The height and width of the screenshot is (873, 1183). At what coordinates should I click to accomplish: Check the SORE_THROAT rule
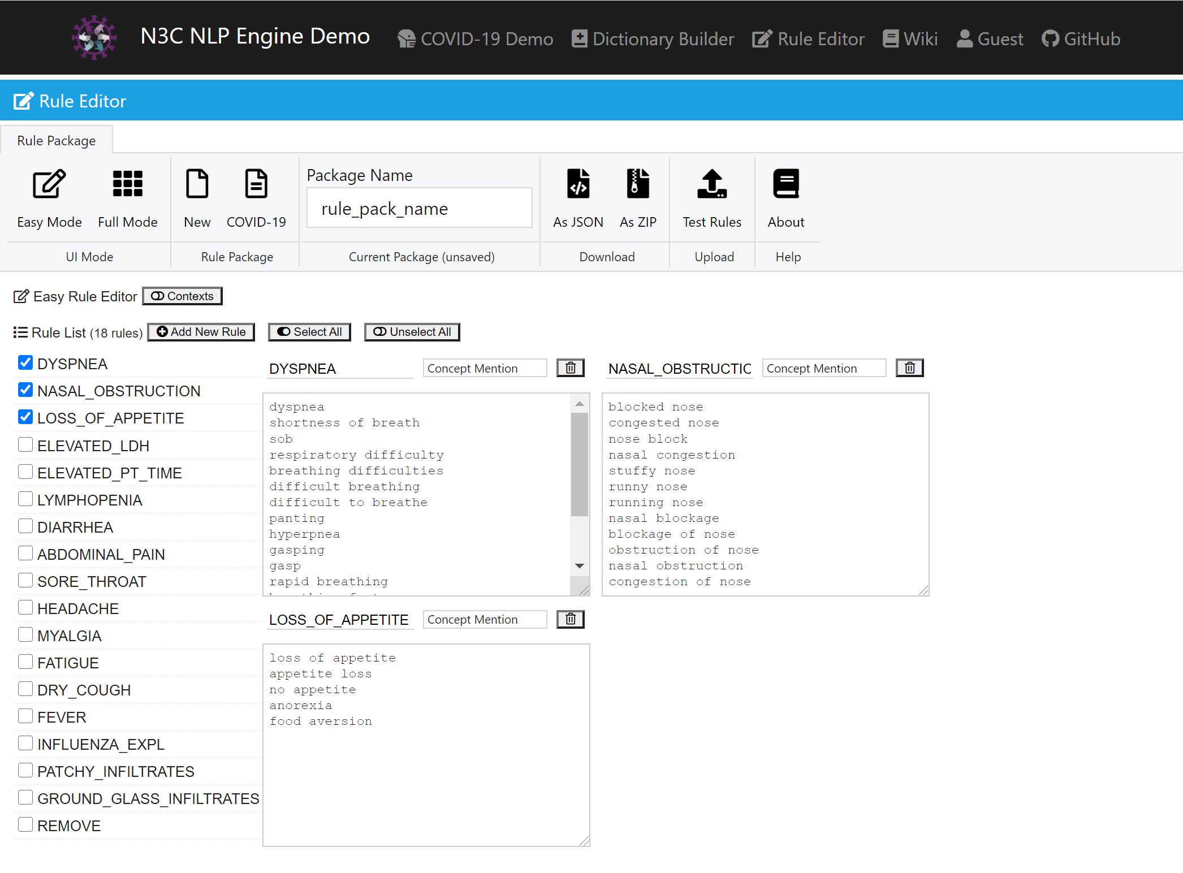(x=25, y=580)
